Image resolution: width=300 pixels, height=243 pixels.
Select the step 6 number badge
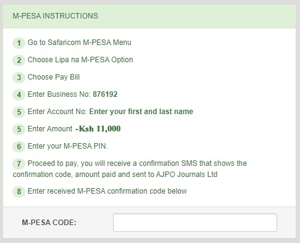coord(19,147)
